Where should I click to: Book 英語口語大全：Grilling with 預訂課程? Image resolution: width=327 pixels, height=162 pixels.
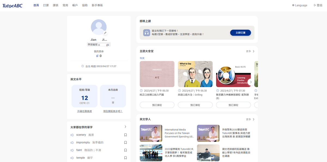pyautogui.click(x=195, y=105)
